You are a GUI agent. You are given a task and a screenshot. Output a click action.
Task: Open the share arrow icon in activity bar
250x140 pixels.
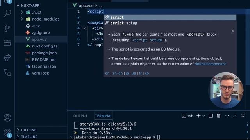pyautogui.click(x=7, y=58)
